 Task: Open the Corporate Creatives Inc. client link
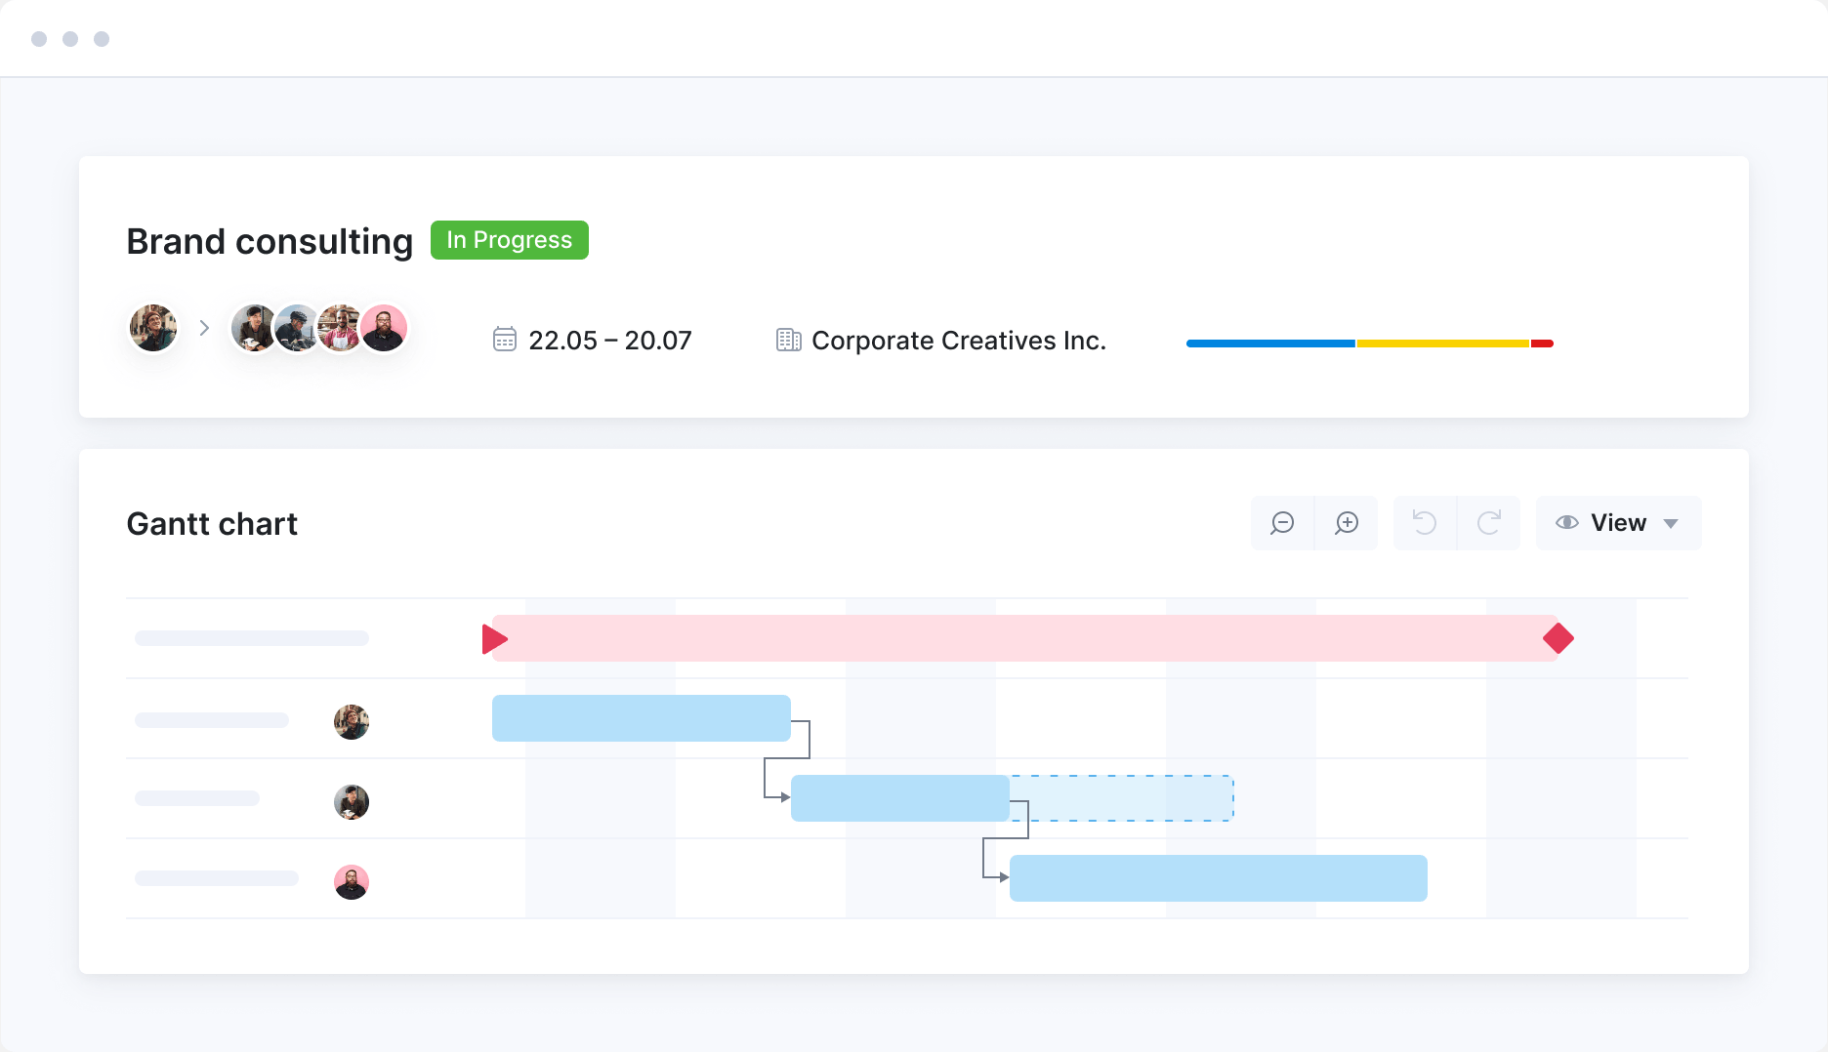pos(959,341)
